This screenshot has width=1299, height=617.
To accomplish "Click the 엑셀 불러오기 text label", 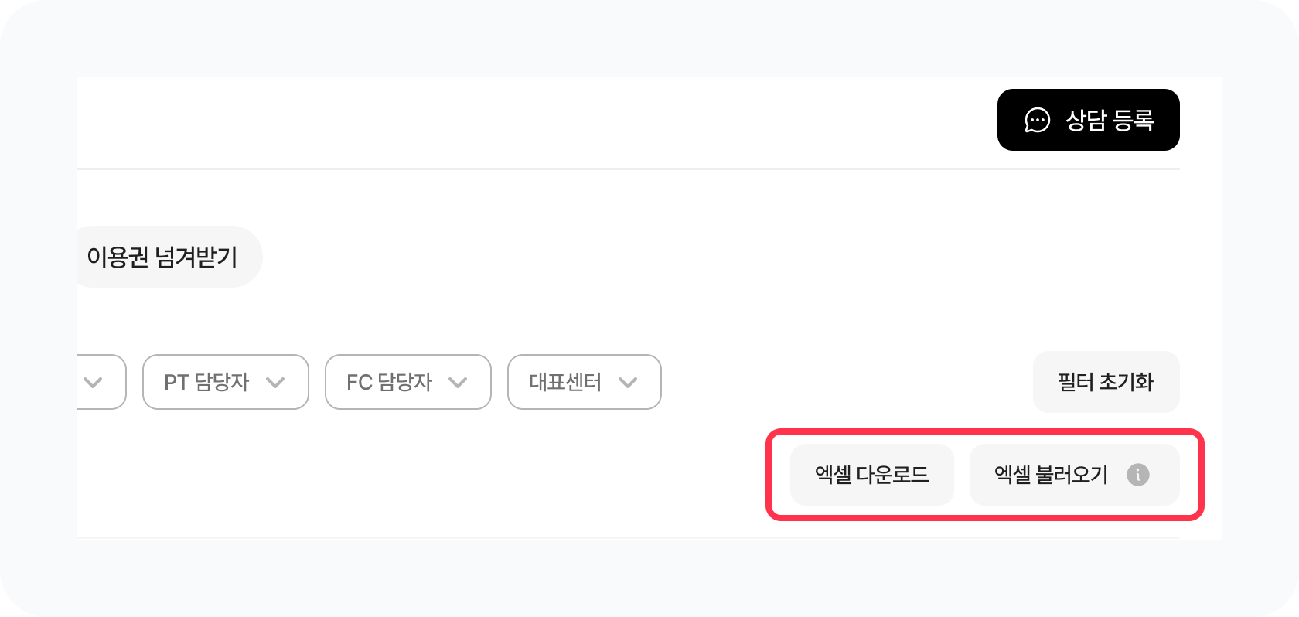I will [1051, 475].
